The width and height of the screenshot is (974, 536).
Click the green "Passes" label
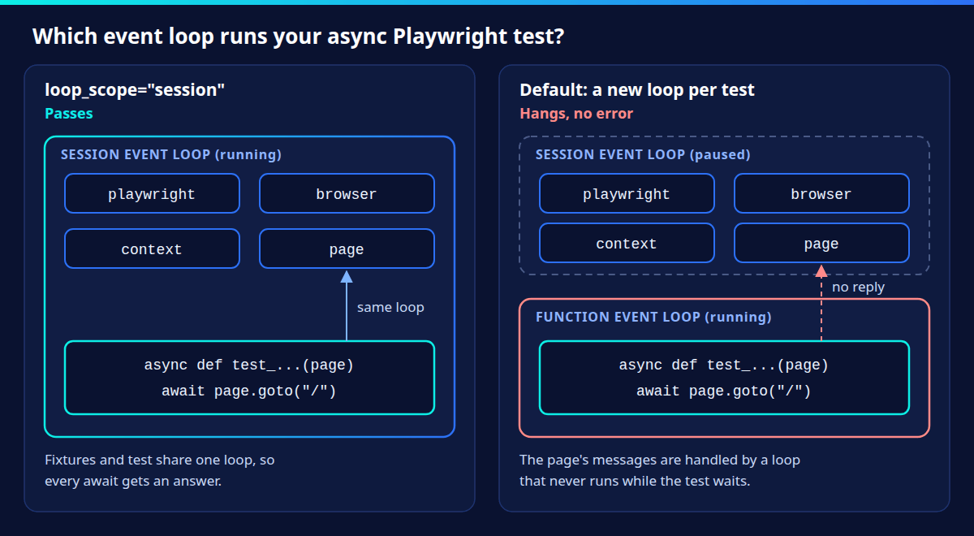pos(69,114)
